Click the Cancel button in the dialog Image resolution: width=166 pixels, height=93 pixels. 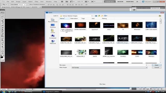point(157,67)
